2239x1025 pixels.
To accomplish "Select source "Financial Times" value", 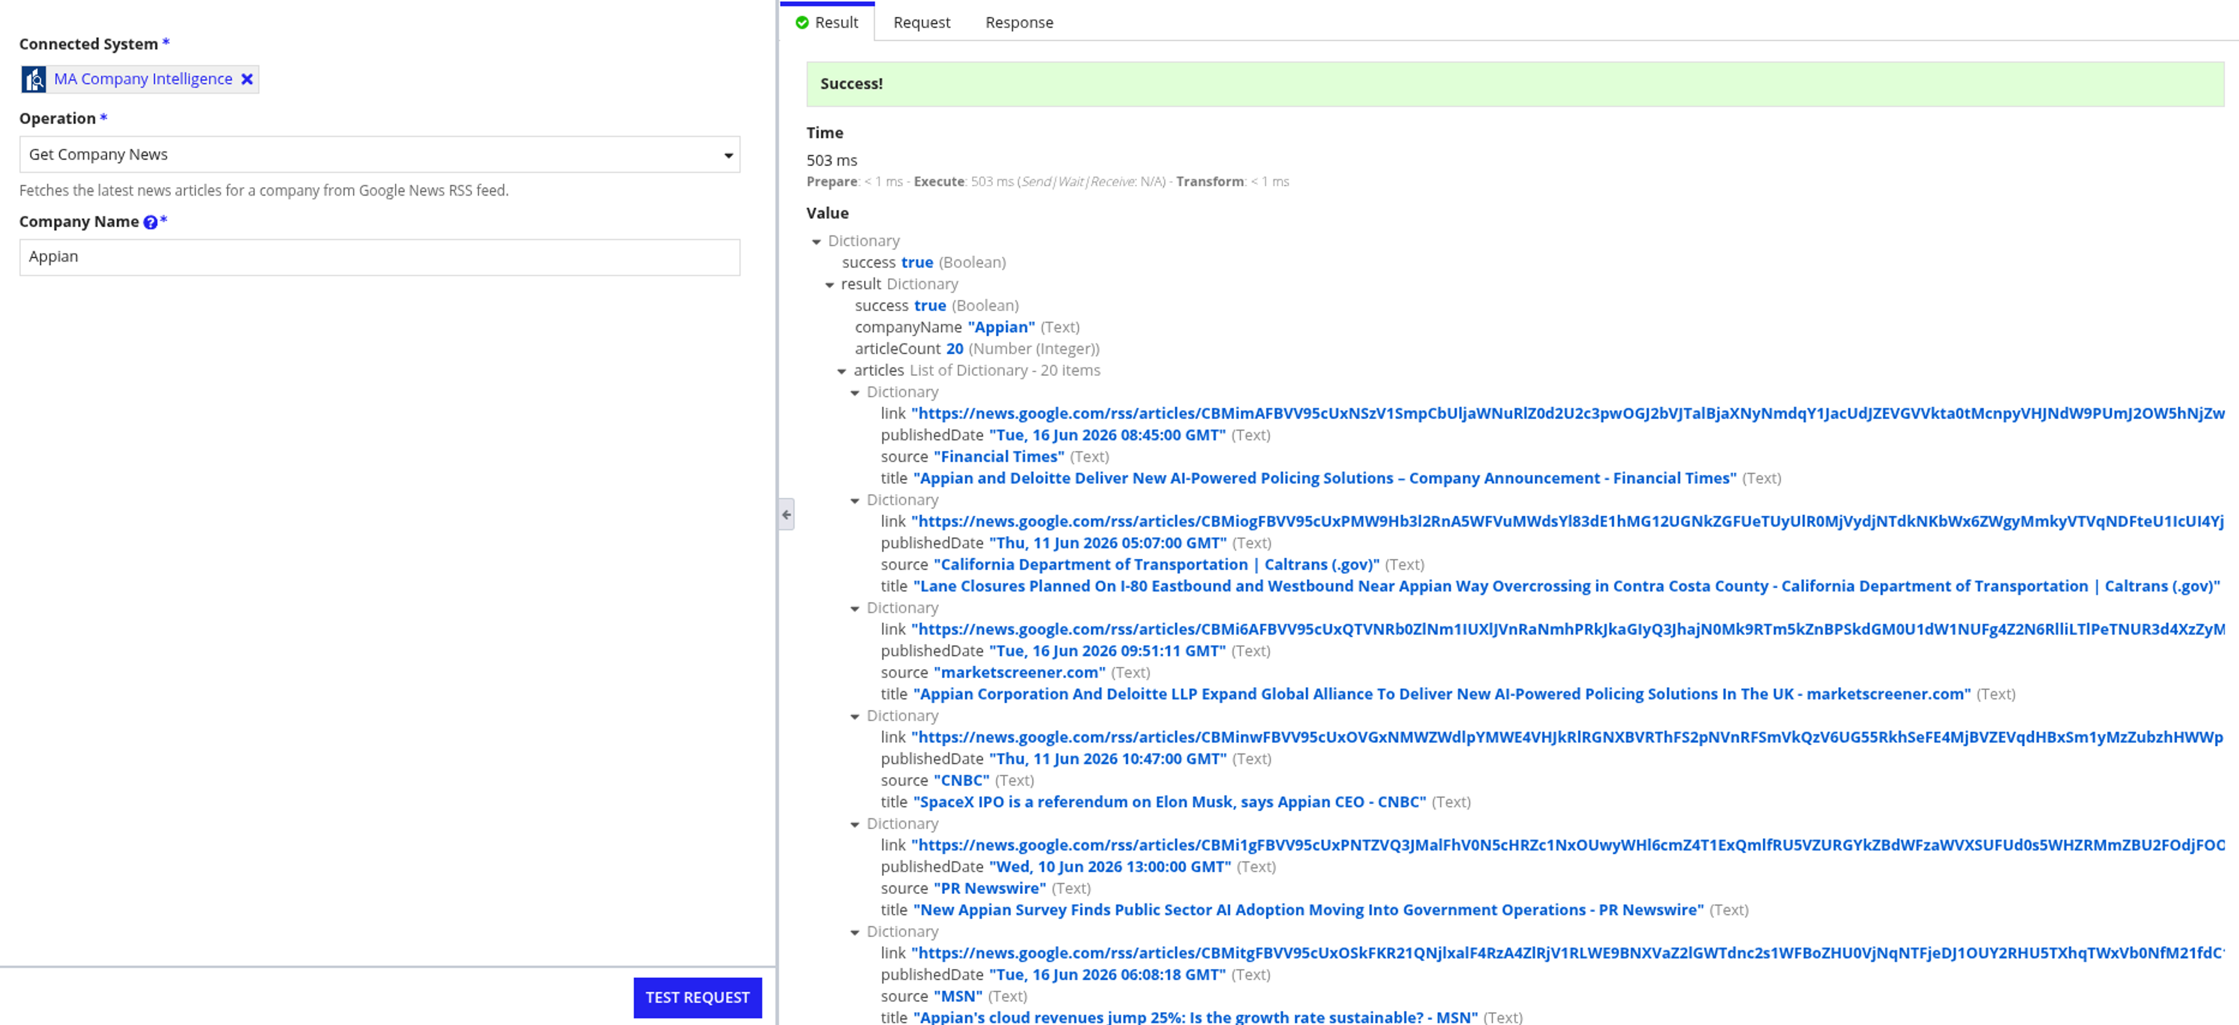I will coord(999,457).
